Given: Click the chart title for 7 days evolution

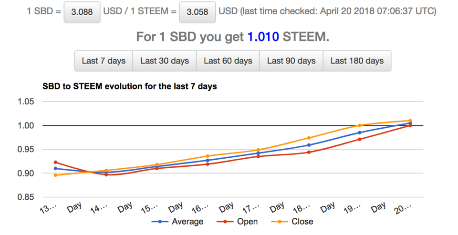Looking at the screenshot, I should pos(130,87).
